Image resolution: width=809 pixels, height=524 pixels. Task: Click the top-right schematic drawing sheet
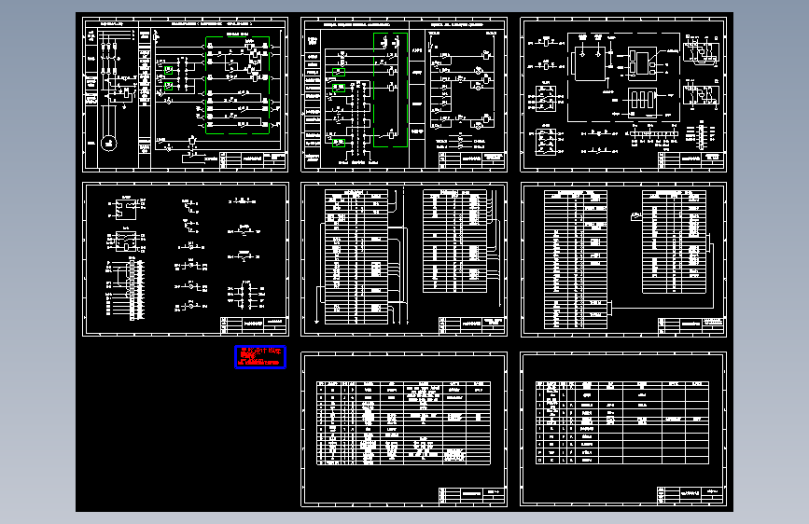[x=623, y=94]
